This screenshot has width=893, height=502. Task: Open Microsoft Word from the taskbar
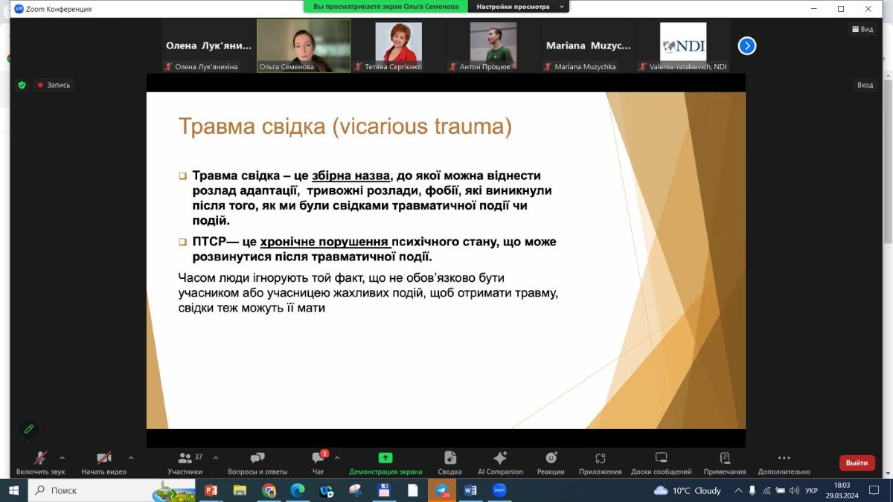click(470, 490)
